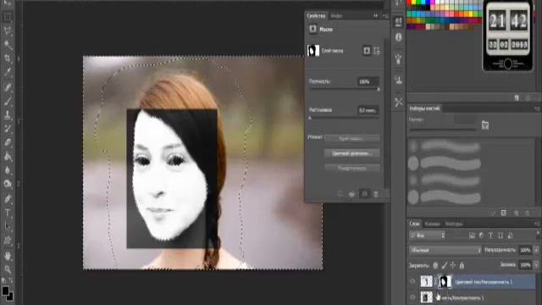Image resolution: width=542 pixels, height=305 pixels.
Task: Click the Цветовой диапазон button
Action: pyautogui.click(x=352, y=153)
